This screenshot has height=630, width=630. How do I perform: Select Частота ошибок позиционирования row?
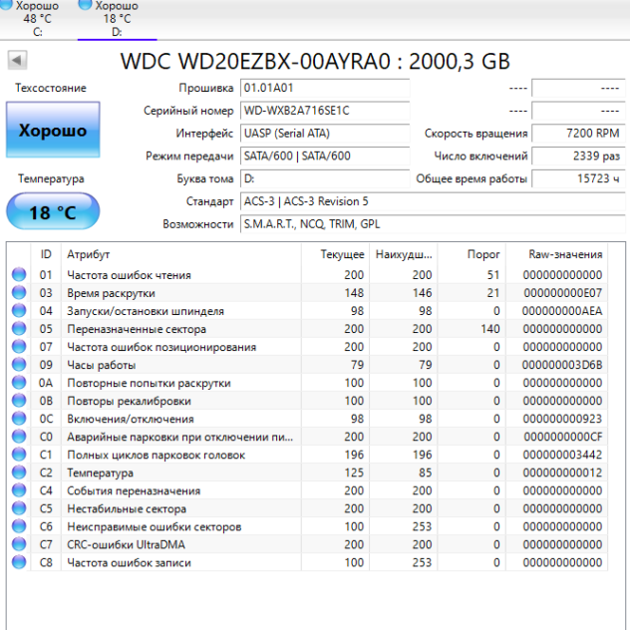click(x=307, y=347)
